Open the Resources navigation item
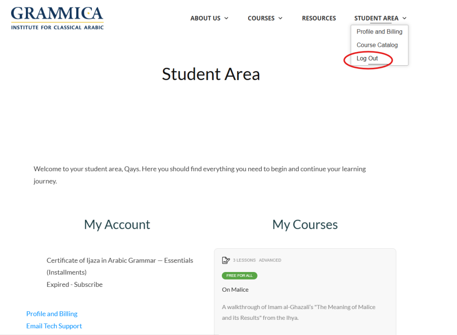 tap(319, 18)
